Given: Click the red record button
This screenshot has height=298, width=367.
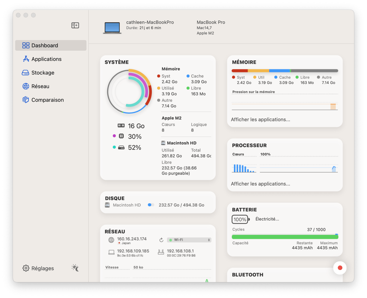Looking at the screenshot, I should pos(340,268).
